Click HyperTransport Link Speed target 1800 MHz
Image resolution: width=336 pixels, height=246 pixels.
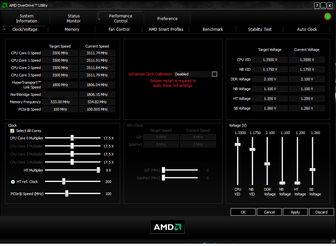pos(60,85)
